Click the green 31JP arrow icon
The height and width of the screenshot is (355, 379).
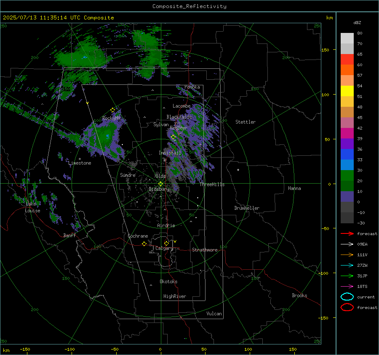click(x=347, y=276)
